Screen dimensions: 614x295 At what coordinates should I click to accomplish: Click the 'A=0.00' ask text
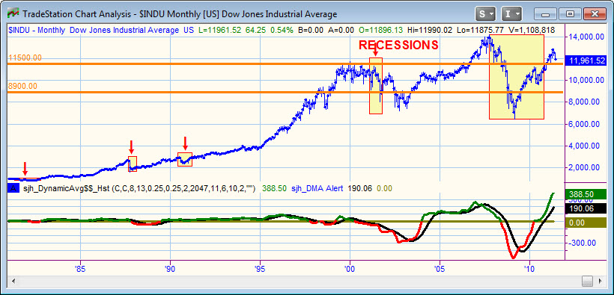pyautogui.click(x=341, y=30)
